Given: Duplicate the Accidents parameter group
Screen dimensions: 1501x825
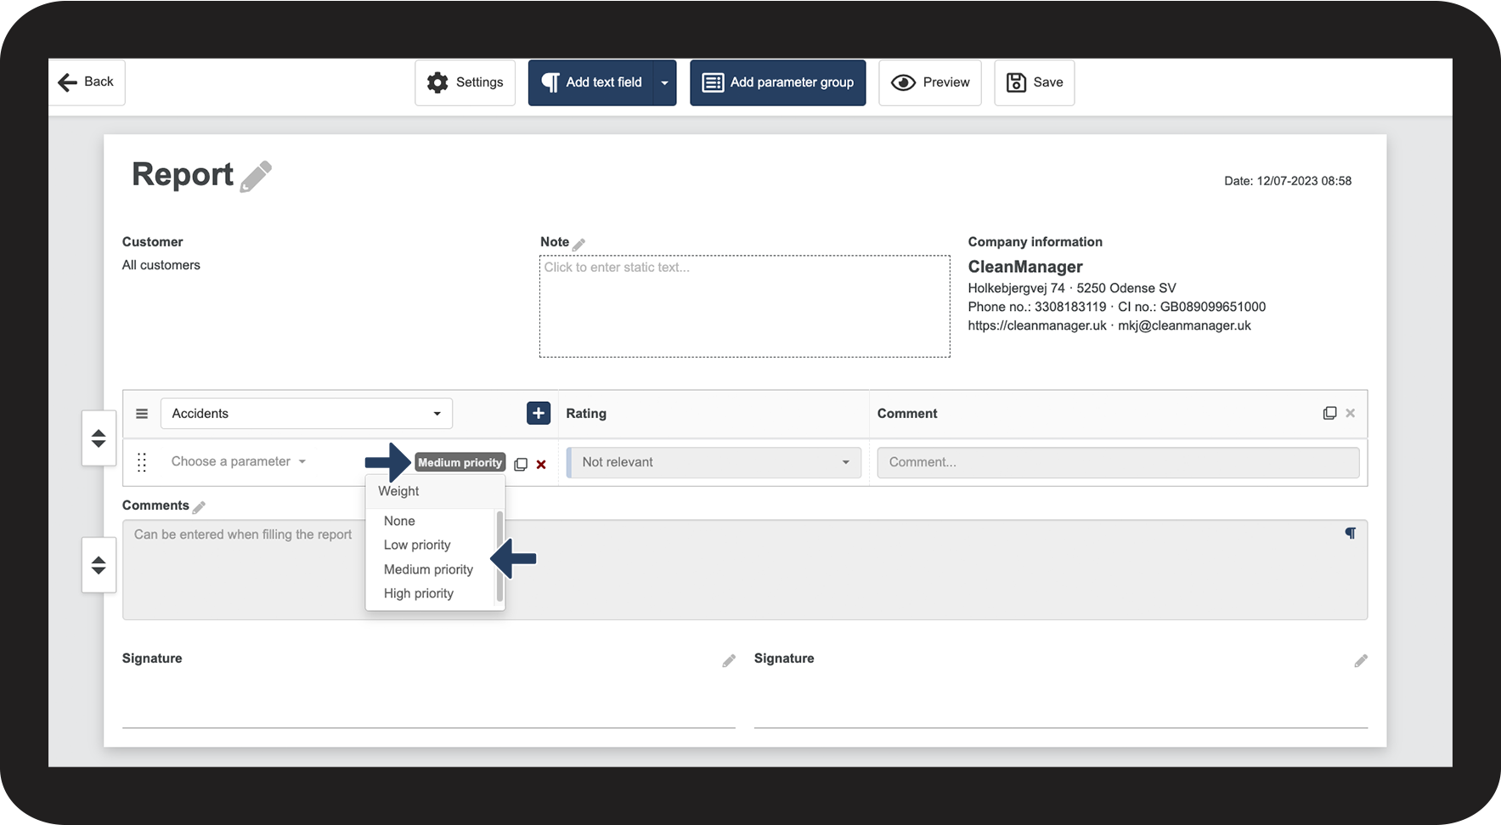Looking at the screenshot, I should tap(1329, 413).
